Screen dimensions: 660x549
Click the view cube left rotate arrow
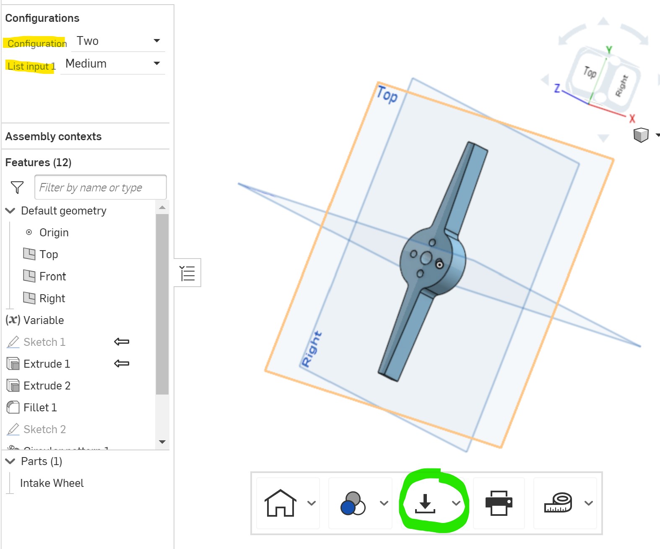tap(545, 79)
